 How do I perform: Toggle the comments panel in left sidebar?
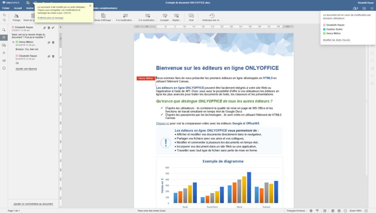pyautogui.click(x=4, y=37)
